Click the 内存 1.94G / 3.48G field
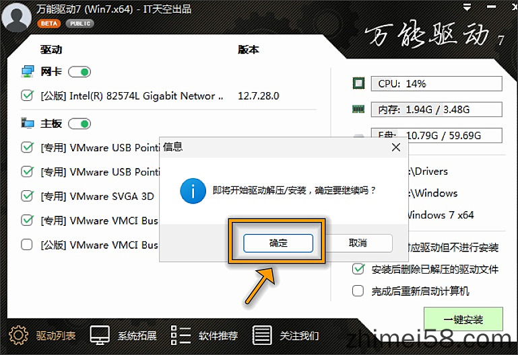This screenshot has width=518, height=355. [436, 110]
